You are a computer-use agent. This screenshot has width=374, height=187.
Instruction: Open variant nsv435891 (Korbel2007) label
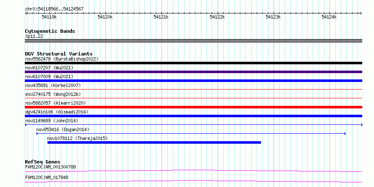53,85
